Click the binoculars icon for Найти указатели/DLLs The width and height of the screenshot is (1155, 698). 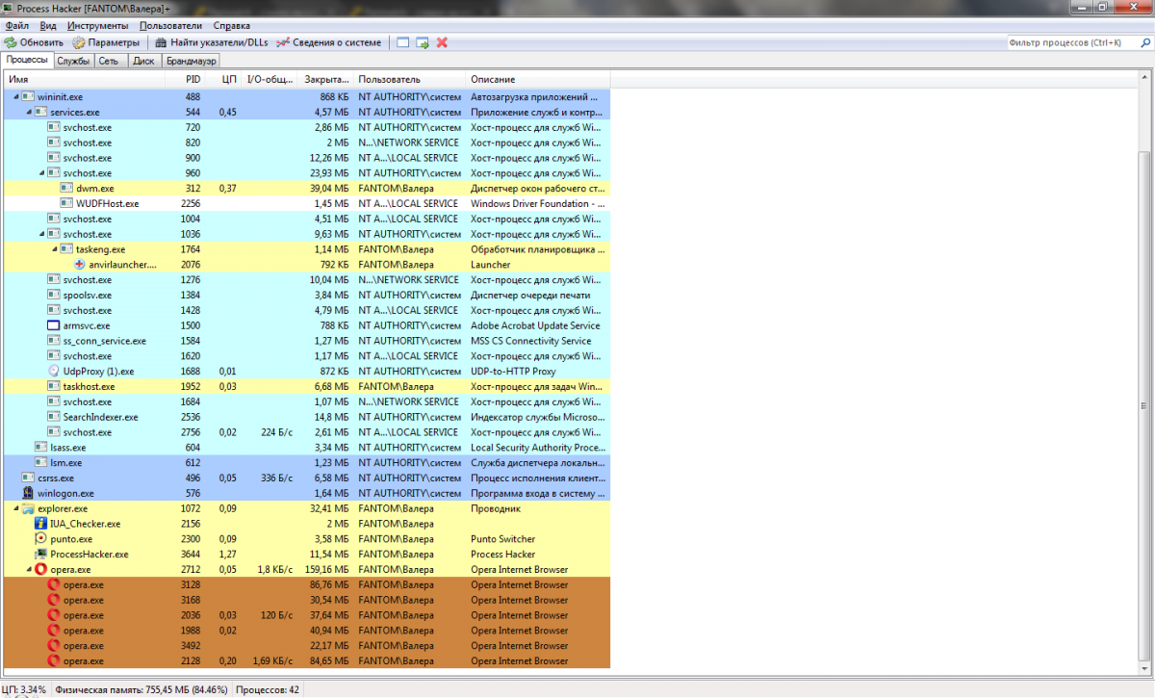click(x=161, y=42)
